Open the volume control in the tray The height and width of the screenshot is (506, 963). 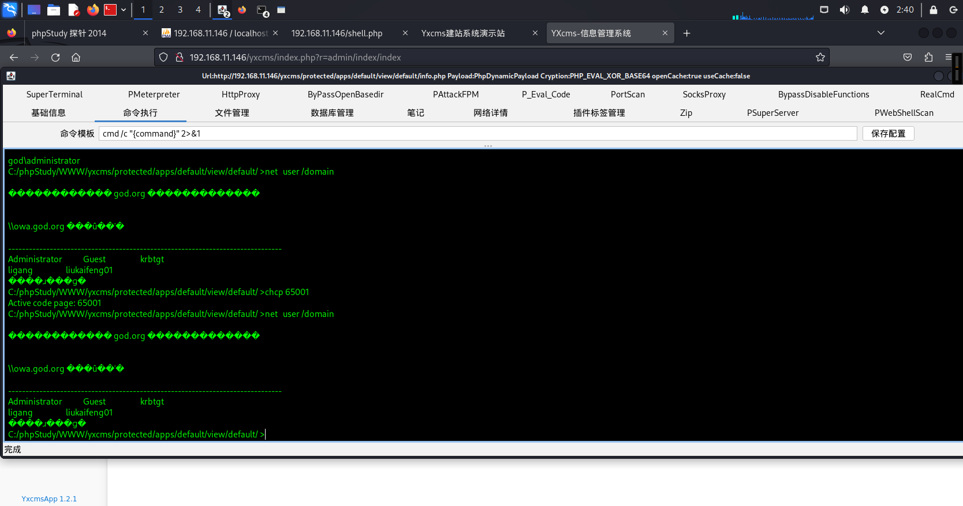pos(844,10)
